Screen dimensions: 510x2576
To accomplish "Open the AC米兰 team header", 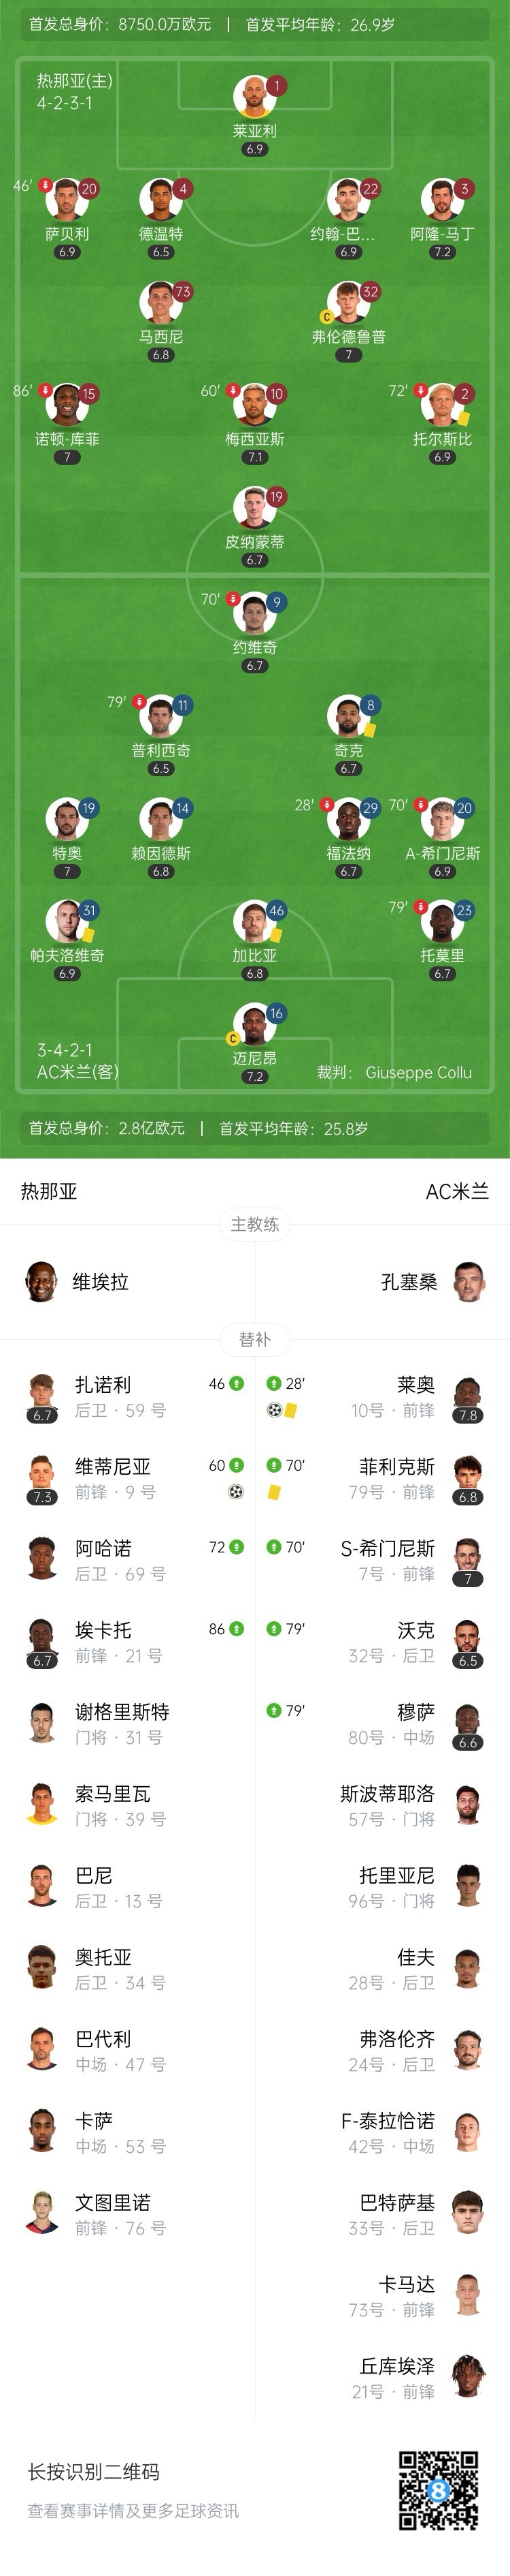I will click(x=457, y=1191).
